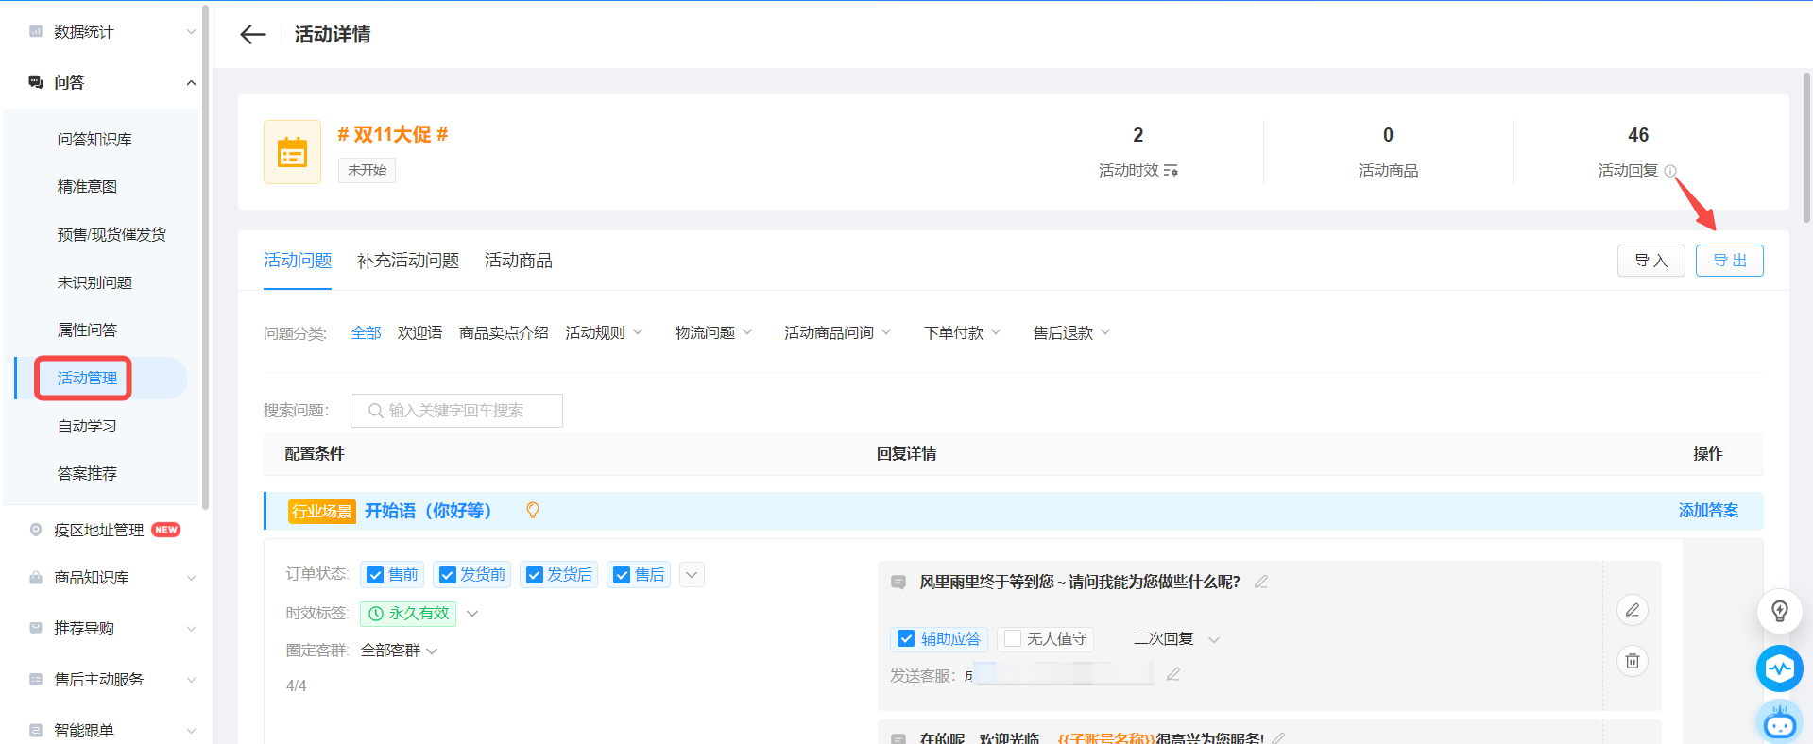Click the 推荐导购 sidebar icon
1813x744 pixels.
click(36, 628)
